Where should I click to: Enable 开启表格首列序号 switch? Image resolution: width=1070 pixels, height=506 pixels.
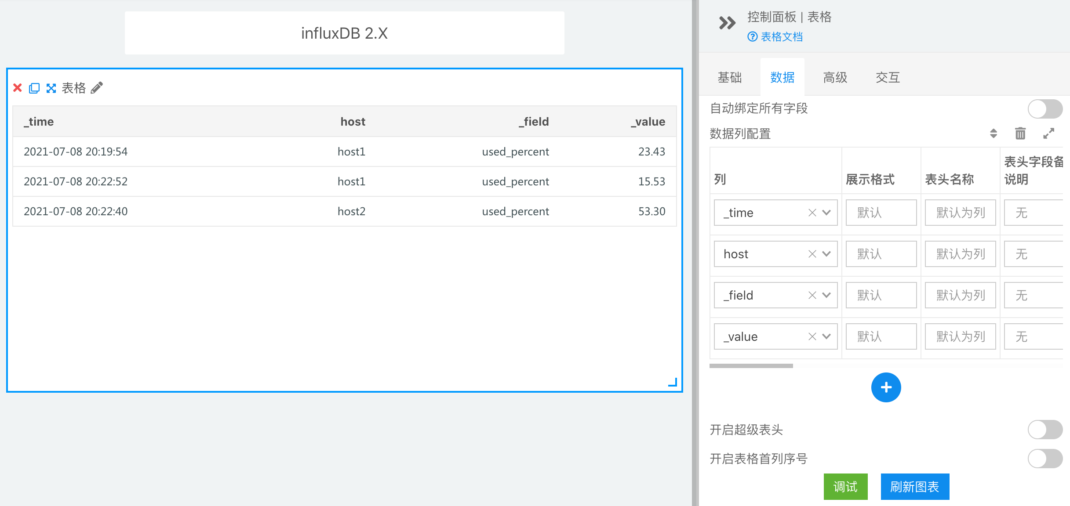pyautogui.click(x=1045, y=459)
